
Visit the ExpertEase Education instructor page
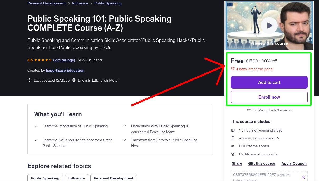(x=65, y=70)
